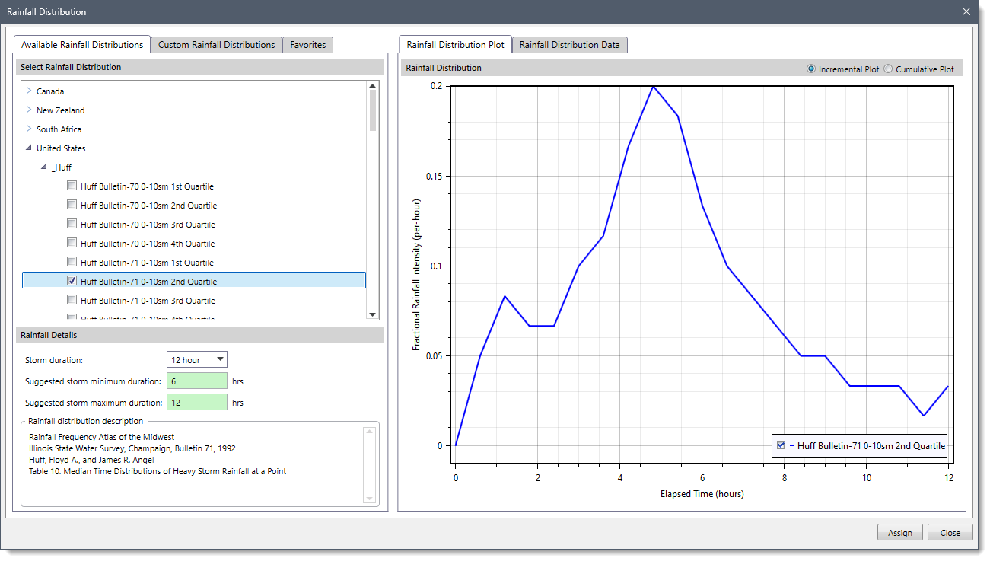
Task: Switch to Rainfall Distribution Data tab
Action: 569,45
